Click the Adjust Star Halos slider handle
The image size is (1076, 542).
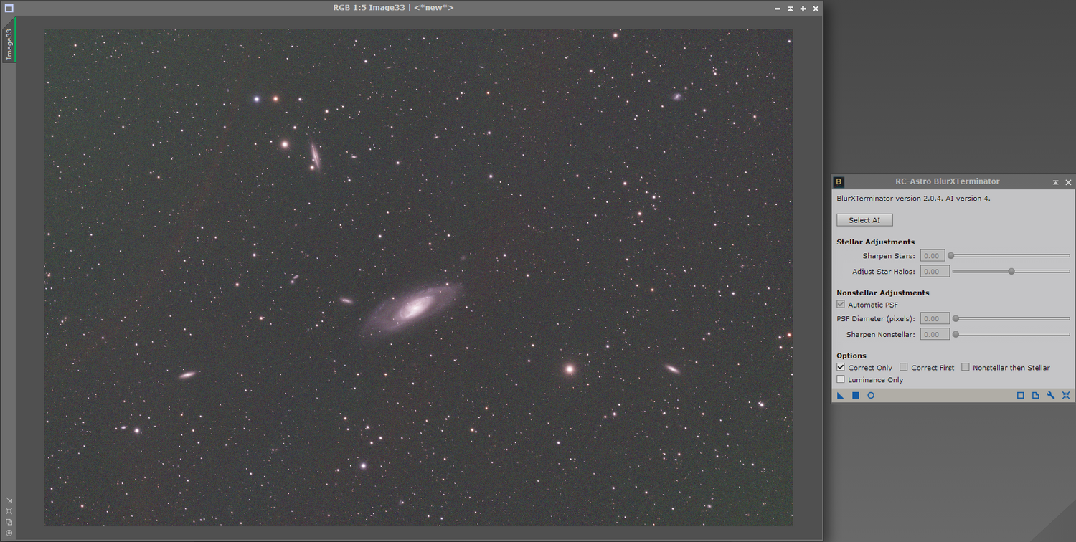(x=1011, y=271)
